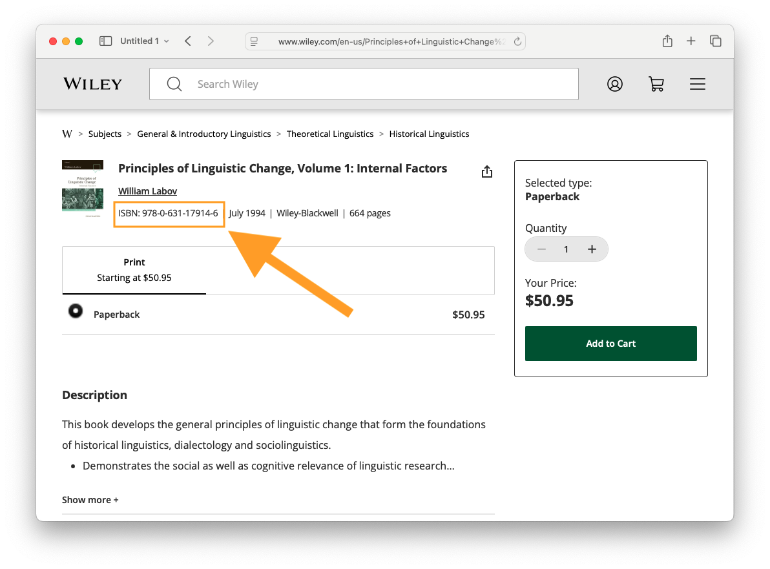Go back with the Safari back arrow
This screenshot has width=770, height=569.
188,41
